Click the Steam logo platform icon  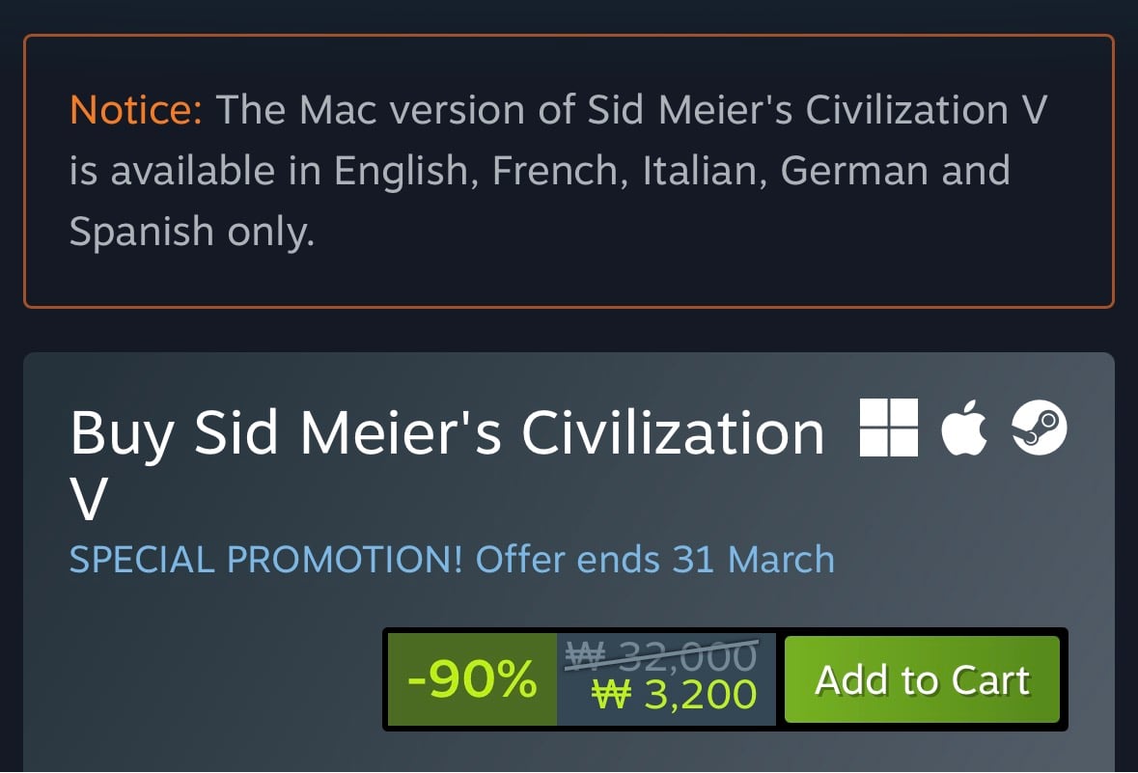(1040, 429)
